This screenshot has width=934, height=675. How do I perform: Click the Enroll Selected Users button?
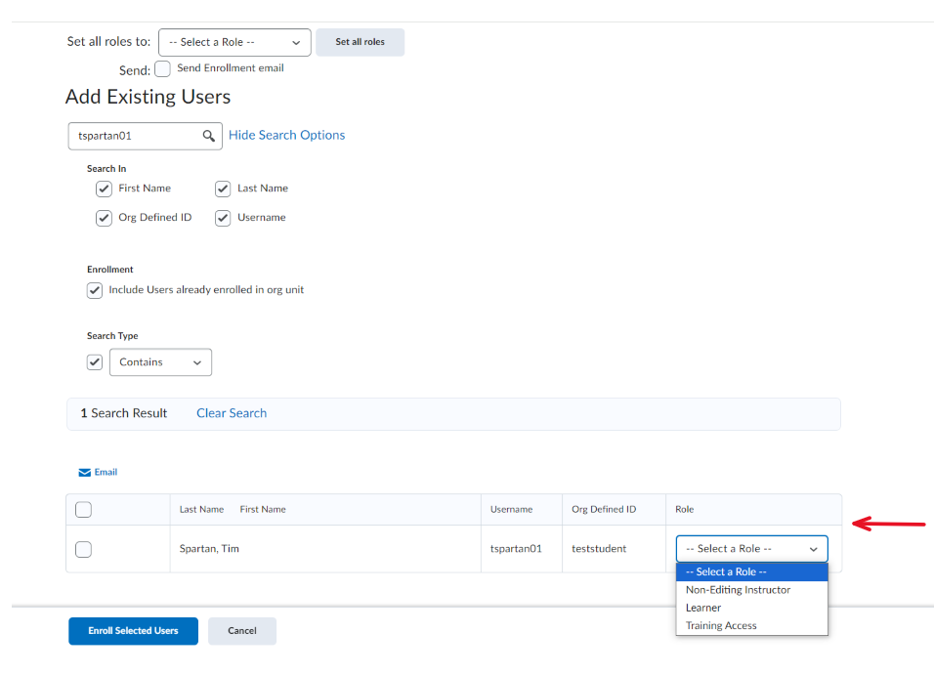tap(133, 631)
